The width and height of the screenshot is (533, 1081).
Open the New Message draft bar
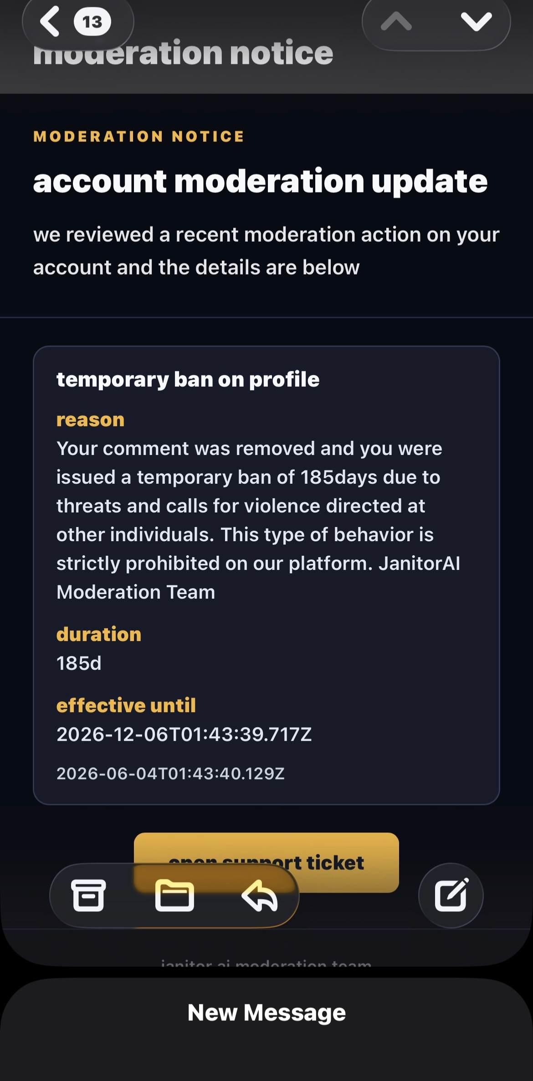click(266, 1013)
